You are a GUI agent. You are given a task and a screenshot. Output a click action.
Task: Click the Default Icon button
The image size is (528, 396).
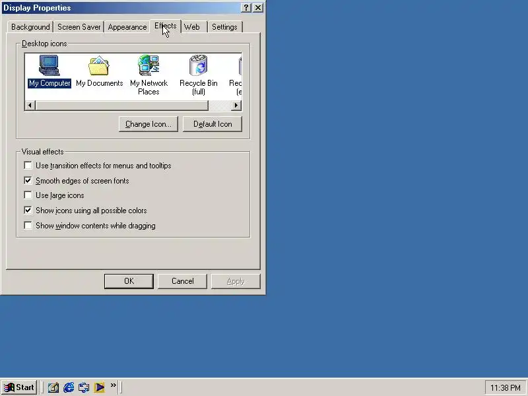point(213,124)
